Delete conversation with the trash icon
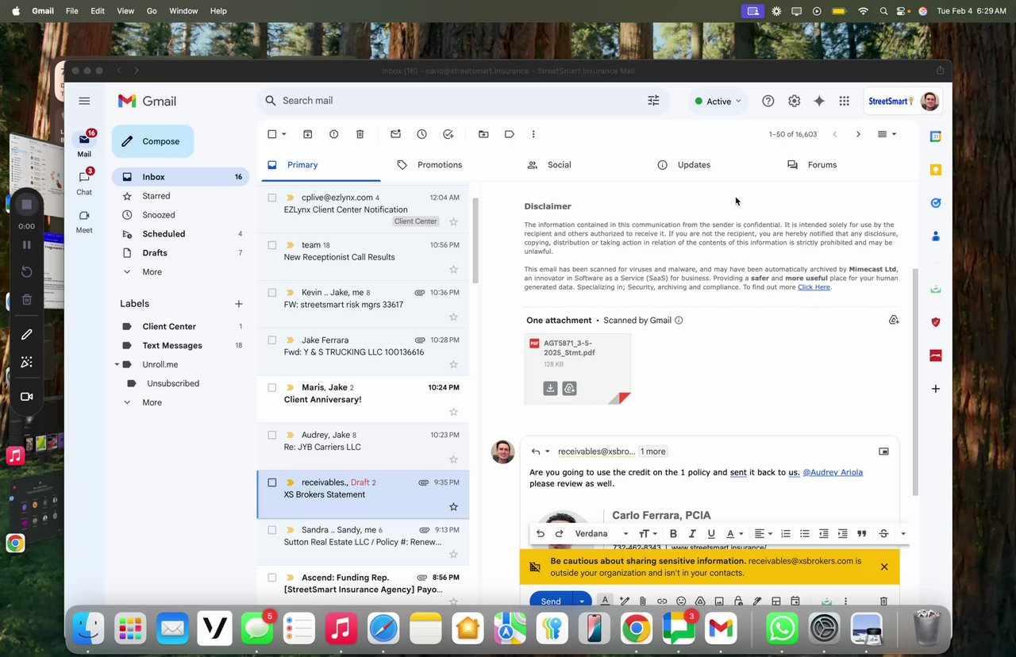This screenshot has height=657, width=1016. (x=360, y=134)
